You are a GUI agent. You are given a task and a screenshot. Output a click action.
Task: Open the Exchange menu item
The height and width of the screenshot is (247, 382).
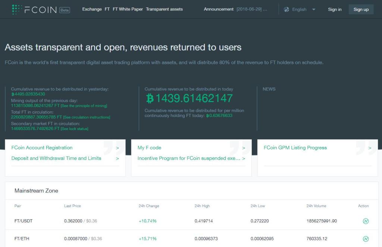pos(92,9)
